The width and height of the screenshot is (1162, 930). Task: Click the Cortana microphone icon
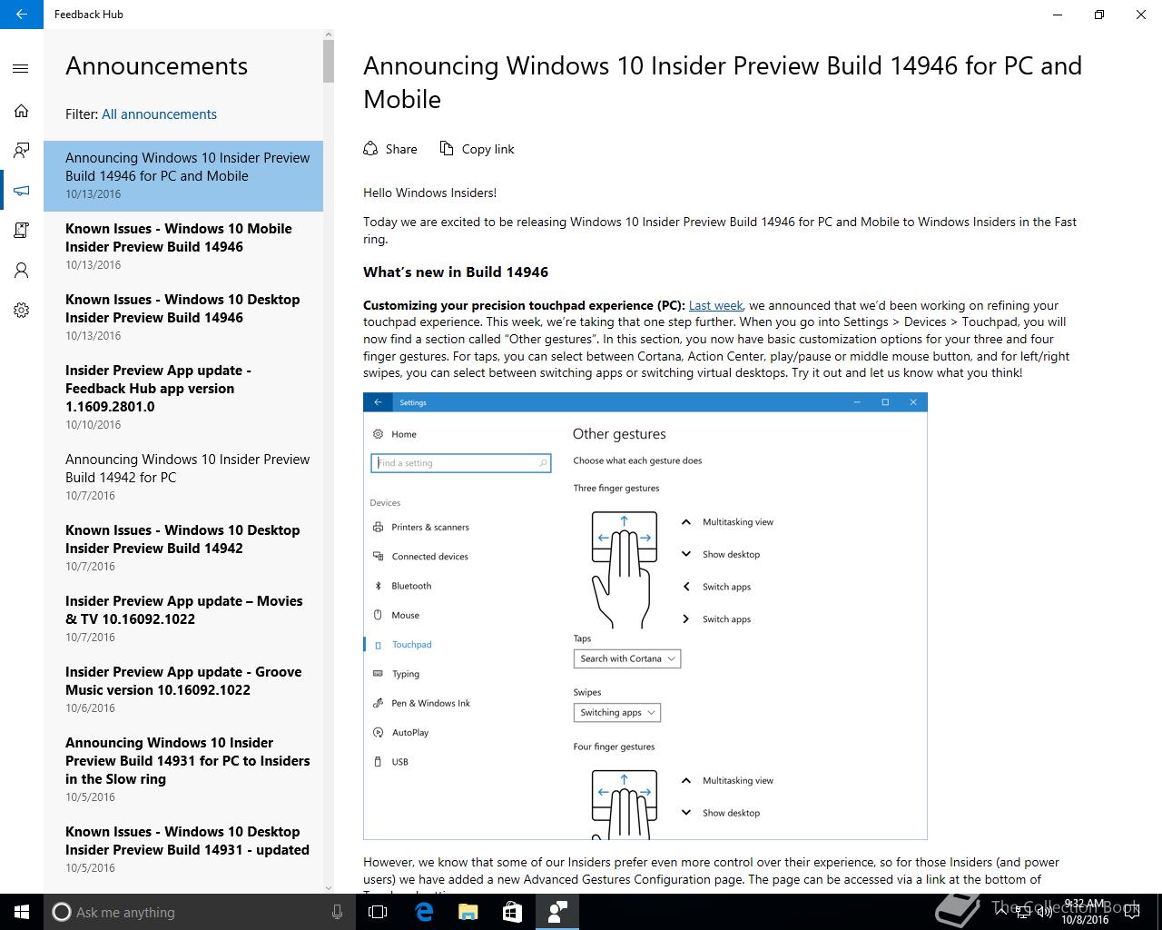click(x=338, y=912)
